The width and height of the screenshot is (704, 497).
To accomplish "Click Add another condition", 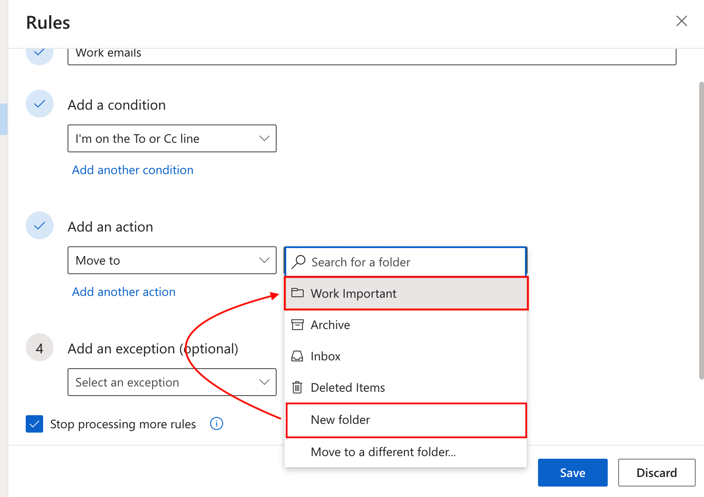I will coord(132,170).
